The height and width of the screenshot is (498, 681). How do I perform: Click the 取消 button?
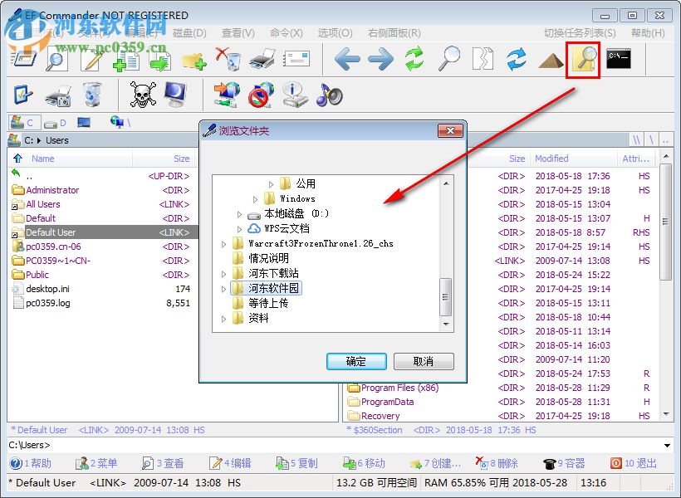[425, 361]
